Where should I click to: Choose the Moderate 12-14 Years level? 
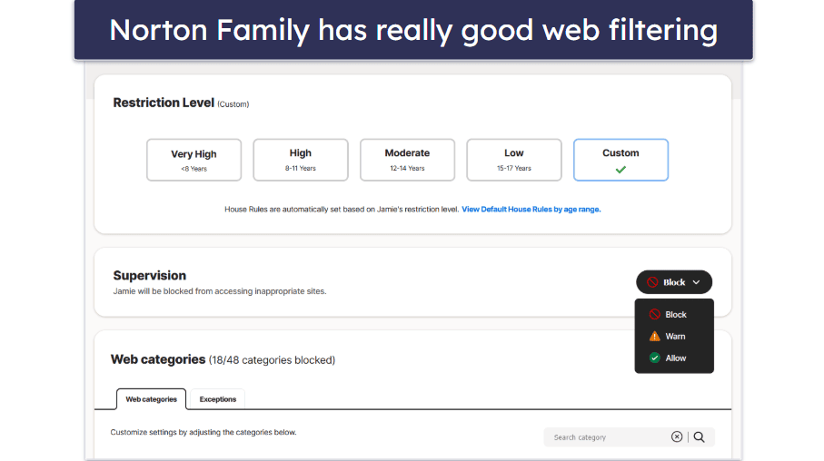(407, 160)
